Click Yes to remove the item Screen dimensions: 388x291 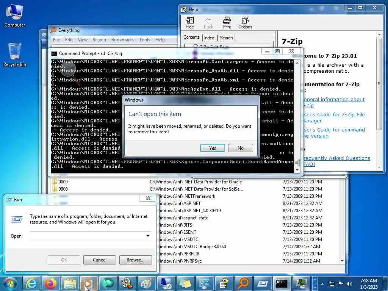(212, 148)
